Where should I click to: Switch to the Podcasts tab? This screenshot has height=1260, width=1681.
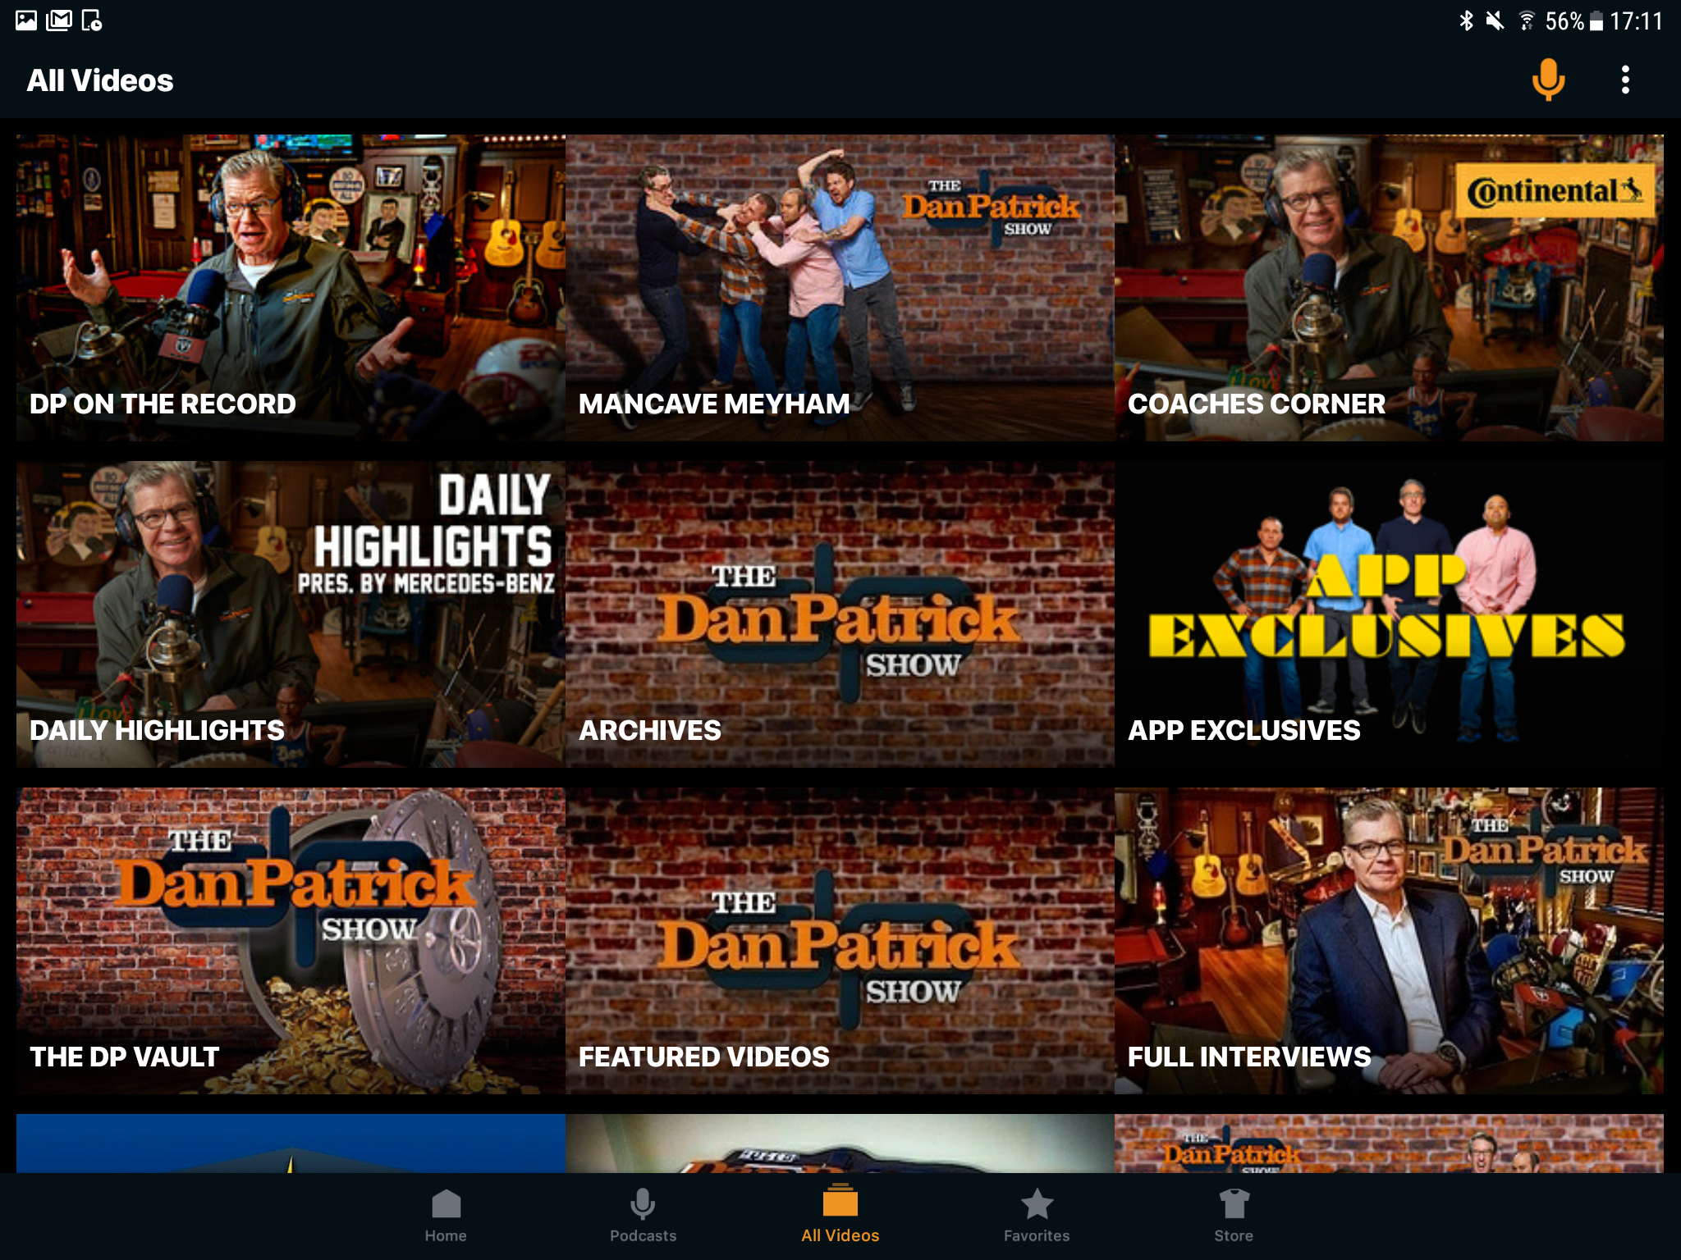pos(643,1215)
